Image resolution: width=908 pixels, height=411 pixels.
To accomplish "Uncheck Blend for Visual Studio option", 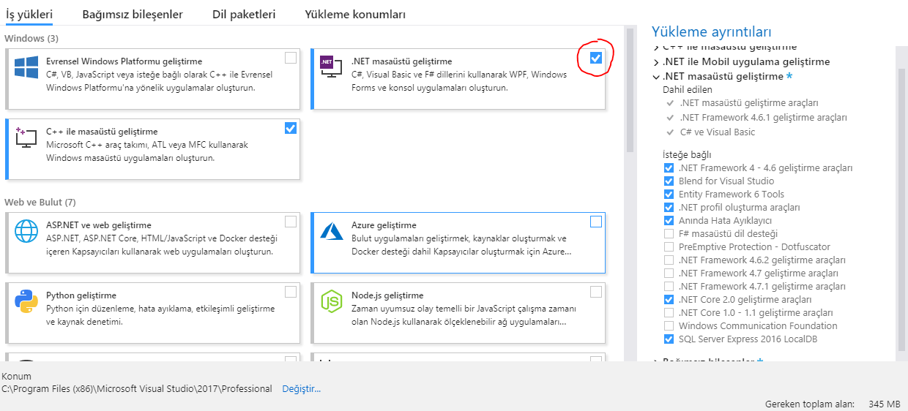I will (669, 181).
